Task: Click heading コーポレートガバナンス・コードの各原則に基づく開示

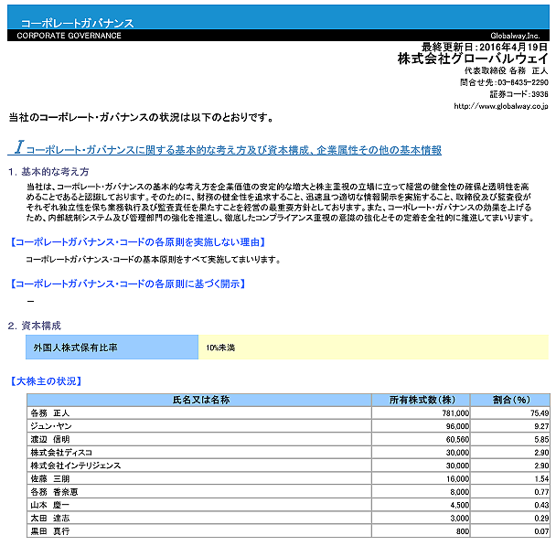Action: [x=128, y=284]
